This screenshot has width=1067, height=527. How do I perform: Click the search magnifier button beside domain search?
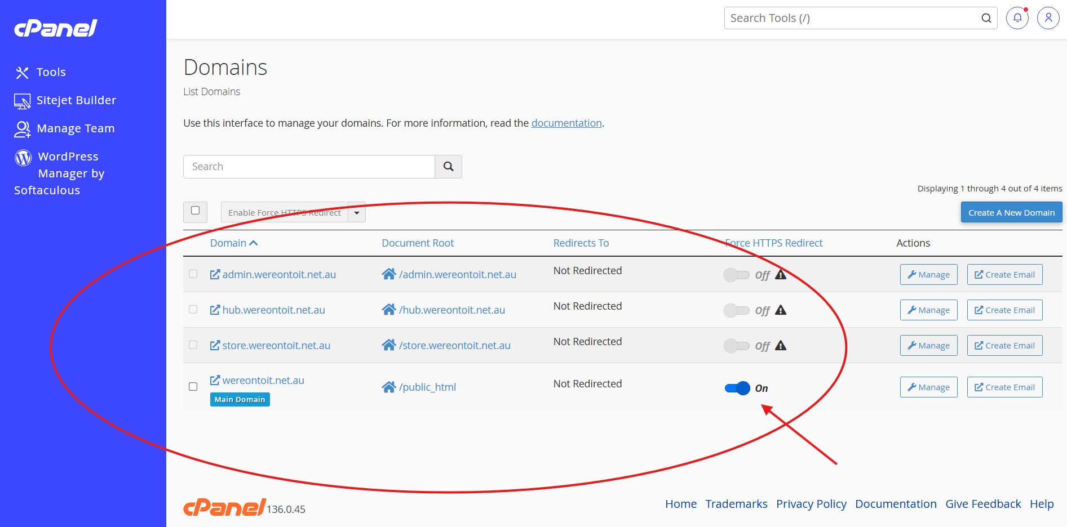449,167
